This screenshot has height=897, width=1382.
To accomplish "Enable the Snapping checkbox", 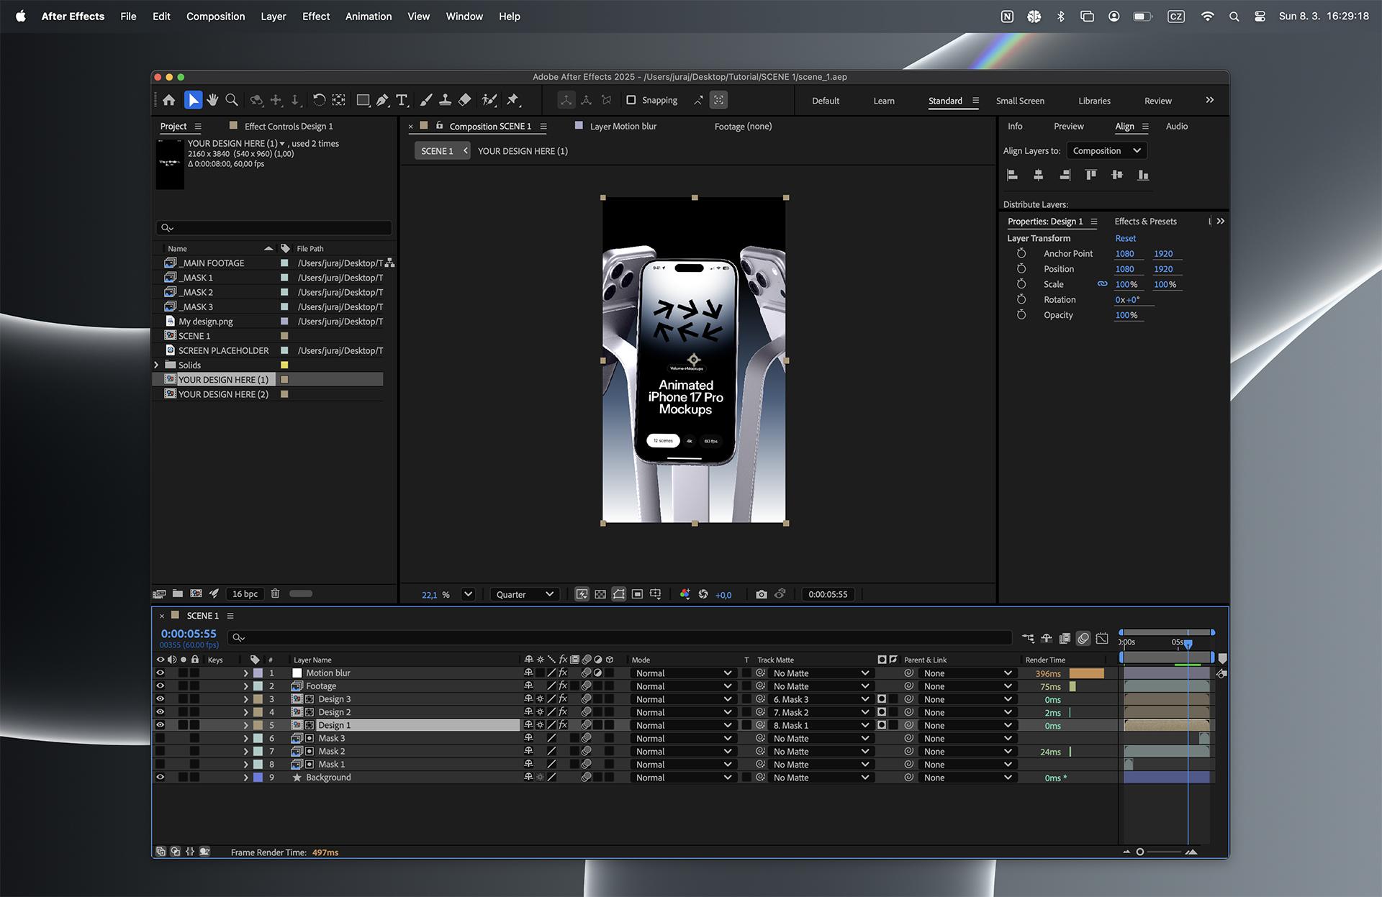I will (631, 100).
